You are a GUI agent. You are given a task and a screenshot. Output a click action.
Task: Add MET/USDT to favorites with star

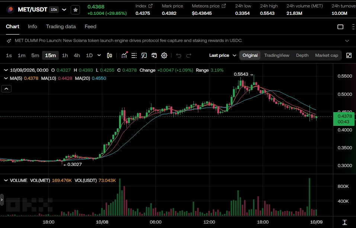point(76,10)
